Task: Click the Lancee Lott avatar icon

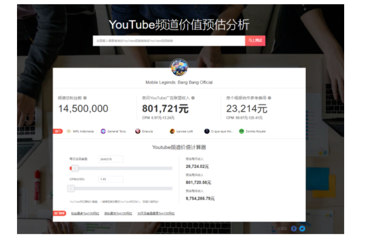Action: point(172,131)
